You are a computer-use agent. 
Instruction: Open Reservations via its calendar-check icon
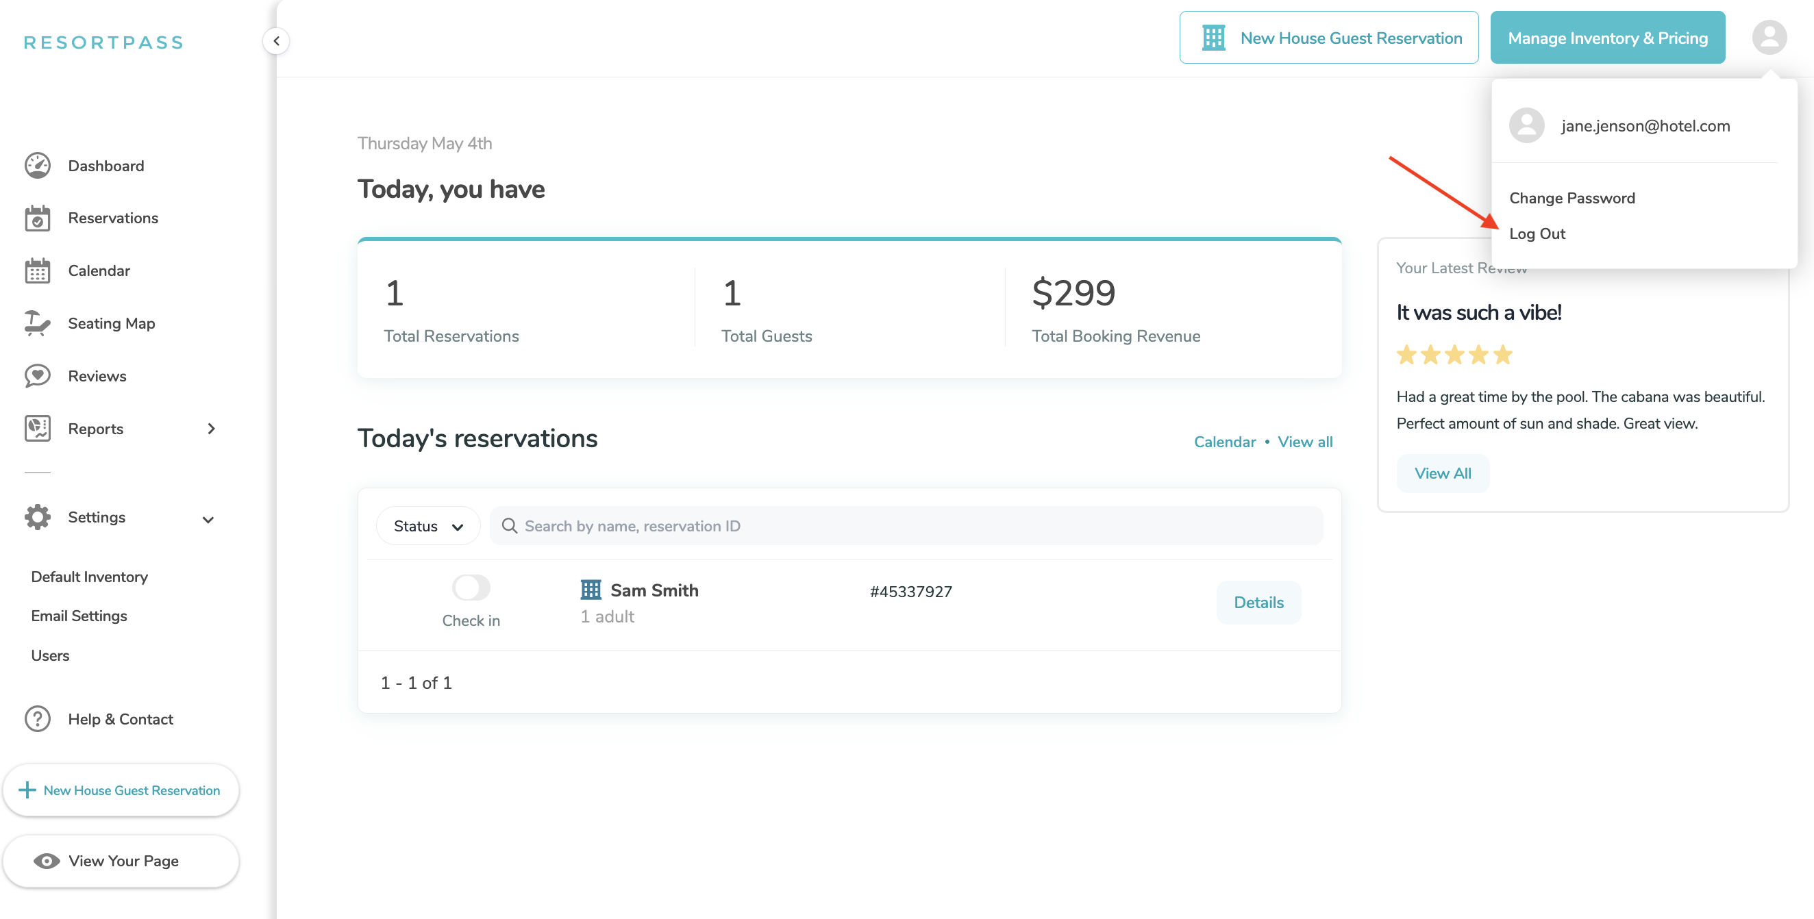(x=37, y=219)
